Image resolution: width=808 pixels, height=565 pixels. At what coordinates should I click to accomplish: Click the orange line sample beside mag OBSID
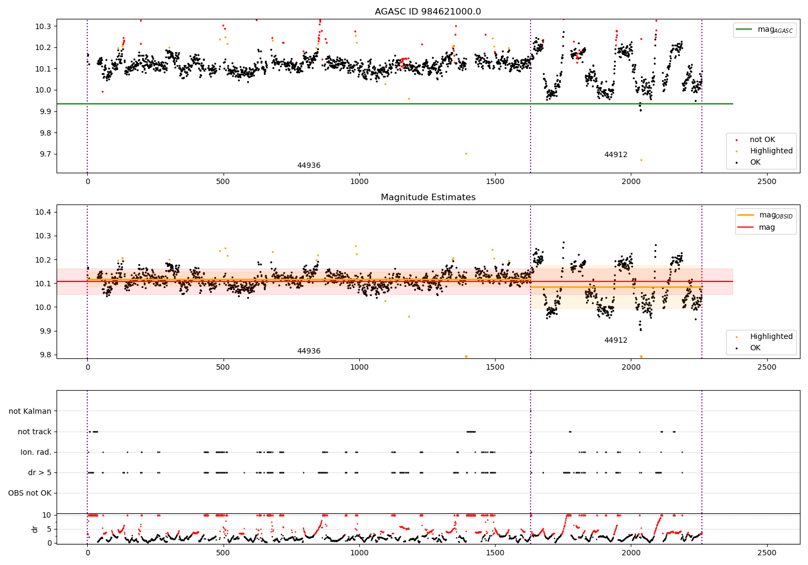point(746,215)
